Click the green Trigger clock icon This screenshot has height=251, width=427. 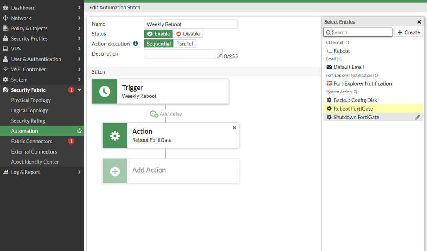pyautogui.click(x=105, y=92)
